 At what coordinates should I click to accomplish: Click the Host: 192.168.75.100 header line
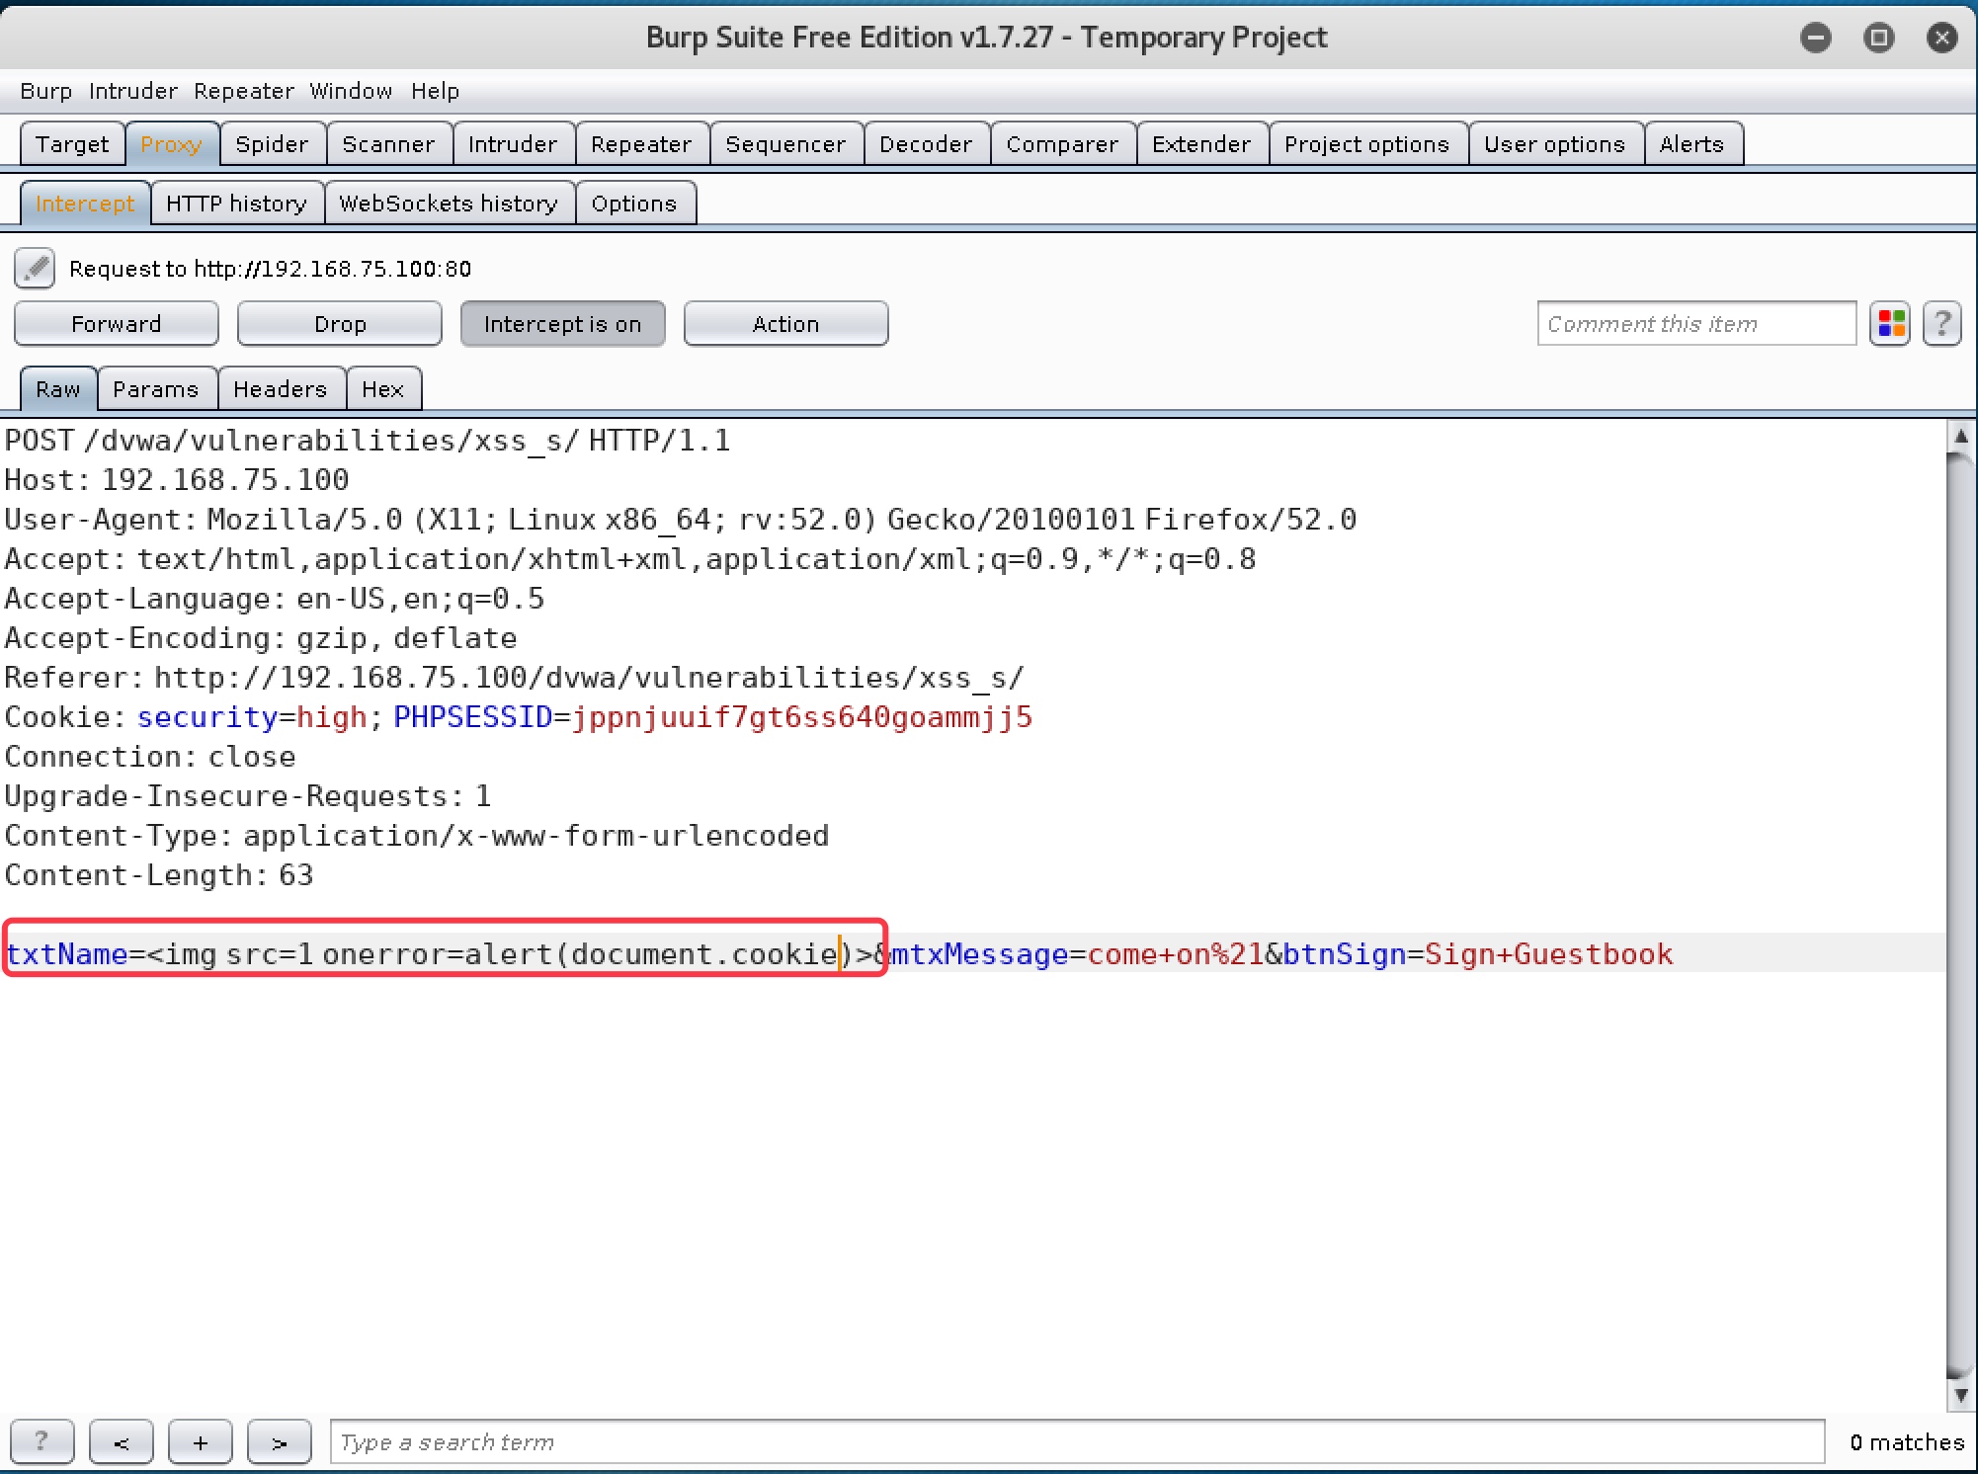[177, 480]
